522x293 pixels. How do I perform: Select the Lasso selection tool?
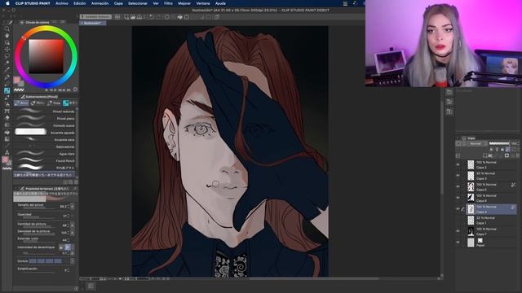point(7,56)
